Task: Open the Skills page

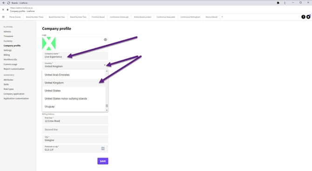Action: tap(6, 84)
